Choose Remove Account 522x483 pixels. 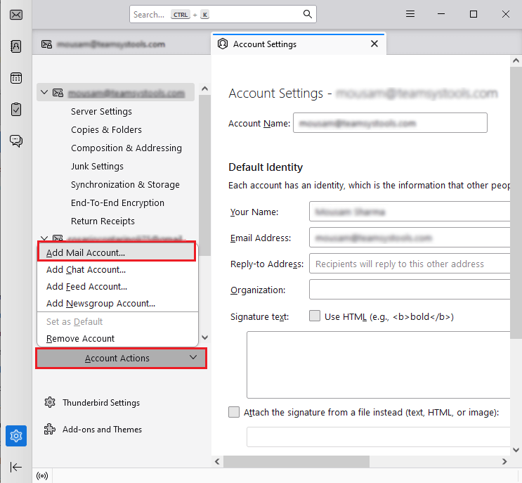point(117,338)
